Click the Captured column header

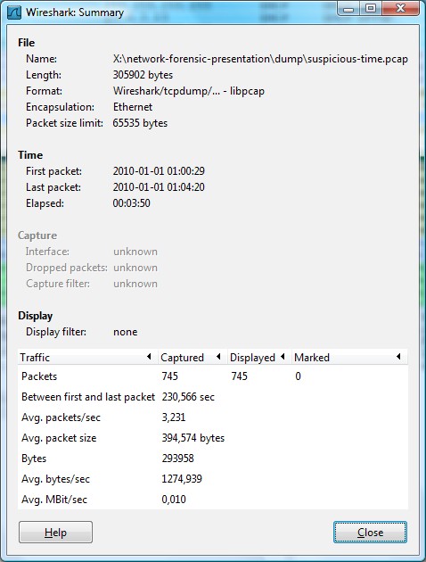193,357
